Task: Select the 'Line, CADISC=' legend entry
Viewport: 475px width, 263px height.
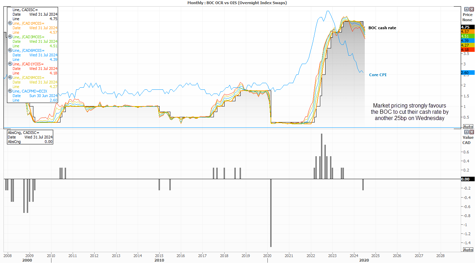Action: point(24,10)
